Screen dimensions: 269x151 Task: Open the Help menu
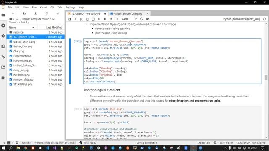click(81, 8)
